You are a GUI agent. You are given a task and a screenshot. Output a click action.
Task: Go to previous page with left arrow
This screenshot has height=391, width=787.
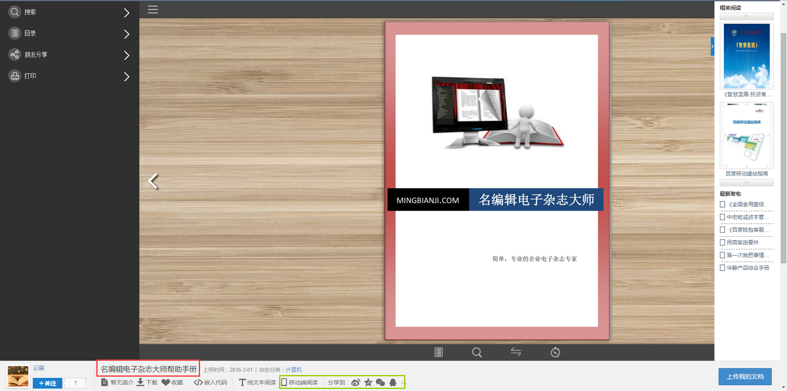[153, 181]
